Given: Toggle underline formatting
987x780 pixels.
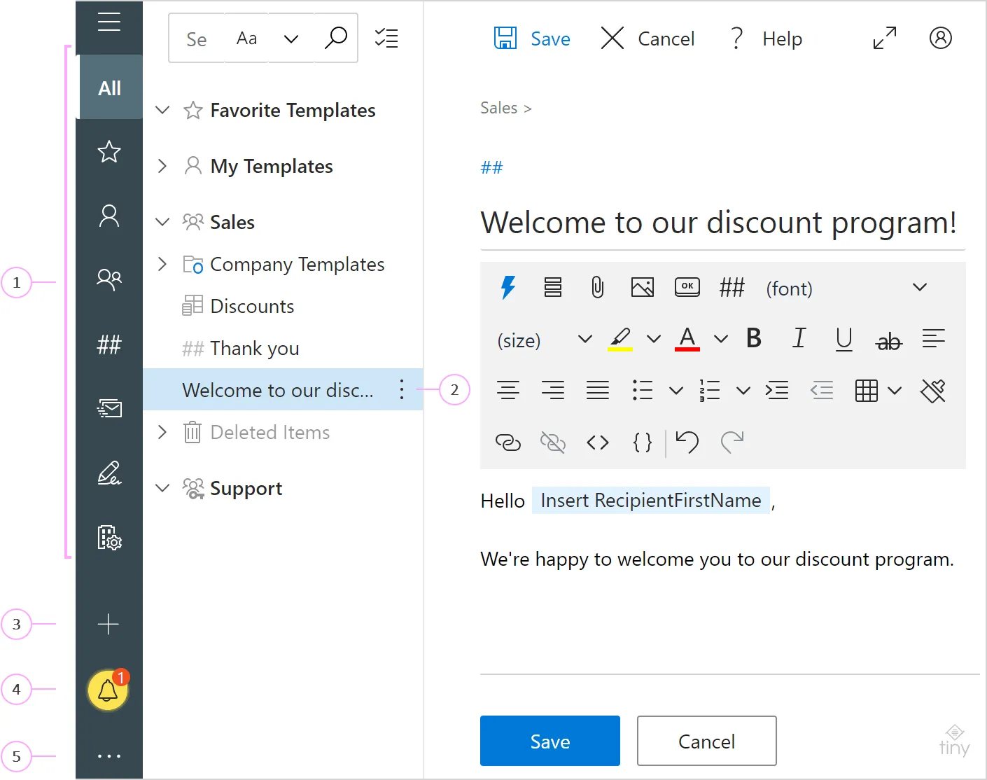Looking at the screenshot, I should (x=844, y=339).
